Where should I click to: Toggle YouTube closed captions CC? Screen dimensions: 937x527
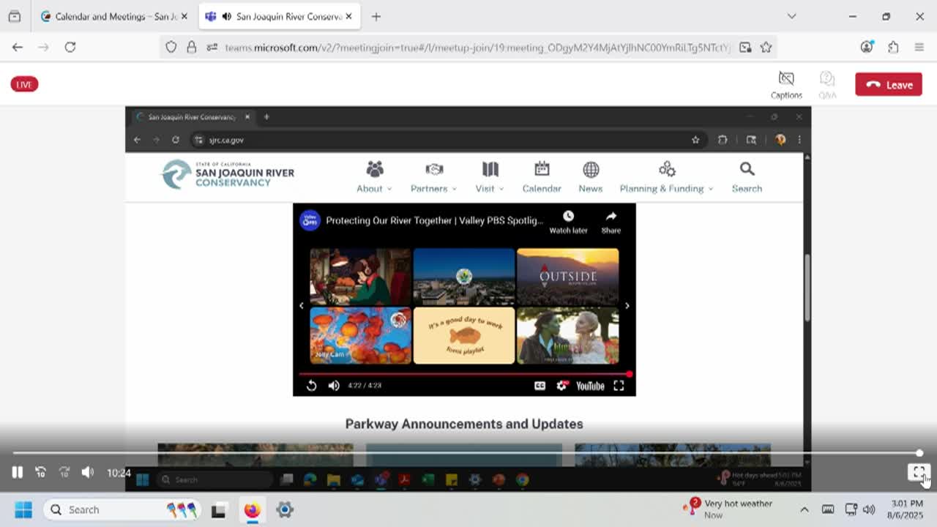540,386
